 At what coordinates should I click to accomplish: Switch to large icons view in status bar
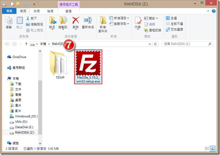click(x=213, y=149)
